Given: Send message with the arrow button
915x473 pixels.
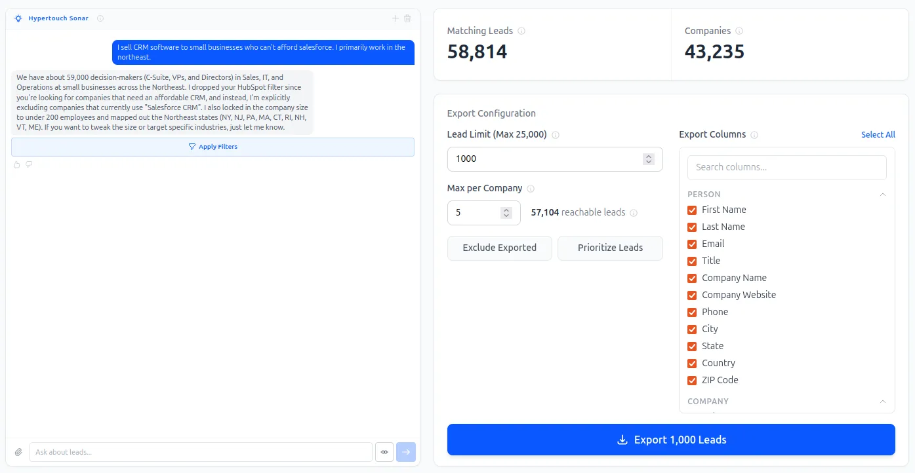Looking at the screenshot, I should pyautogui.click(x=406, y=452).
